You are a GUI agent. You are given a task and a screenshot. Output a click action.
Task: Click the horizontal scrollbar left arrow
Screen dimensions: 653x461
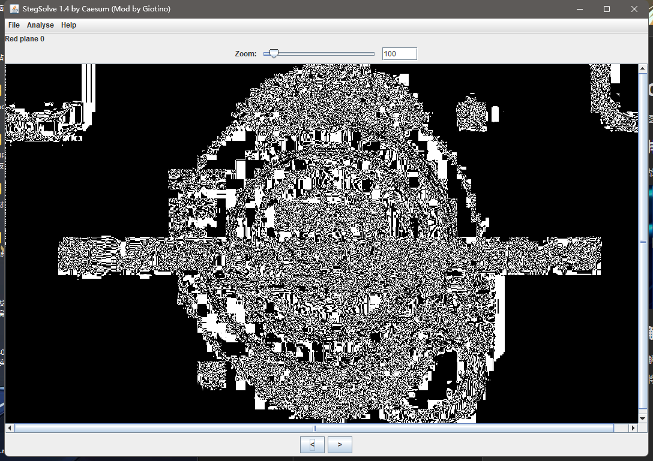coord(10,428)
